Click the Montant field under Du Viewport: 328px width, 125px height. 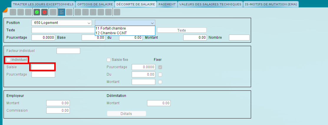point(144,82)
